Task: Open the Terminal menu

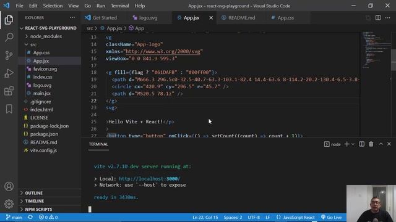Action: tap(119, 6)
